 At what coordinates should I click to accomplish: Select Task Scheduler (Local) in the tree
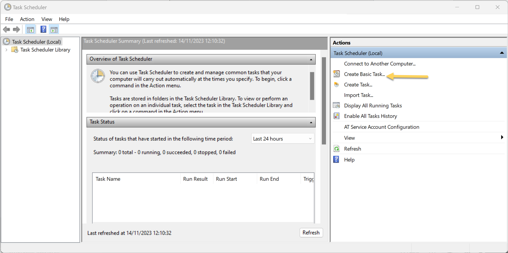click(36, 42)
